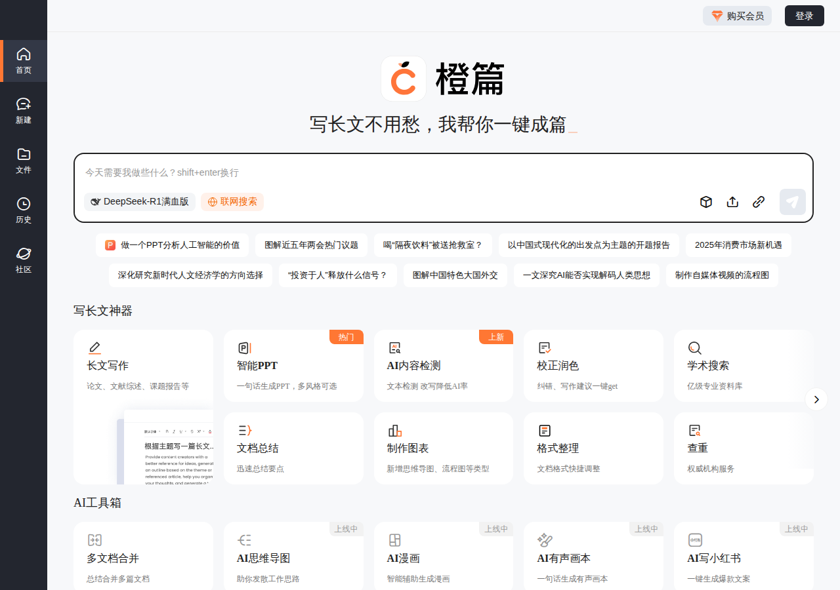The height and width of the screenshot is (590, 840).
Task: Open the AI内容检测 card
Action: 444,366
